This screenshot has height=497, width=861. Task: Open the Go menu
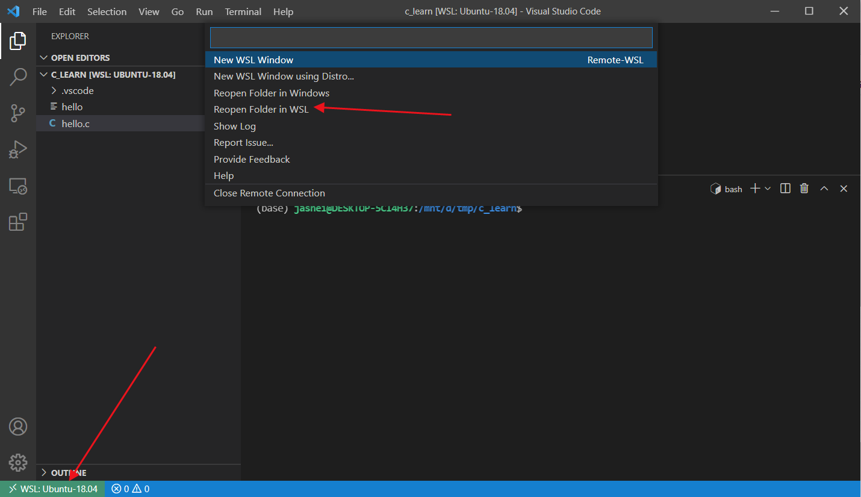point(178,11)
